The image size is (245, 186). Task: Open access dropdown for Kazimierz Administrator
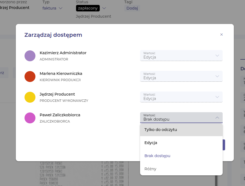coord(181,56)
